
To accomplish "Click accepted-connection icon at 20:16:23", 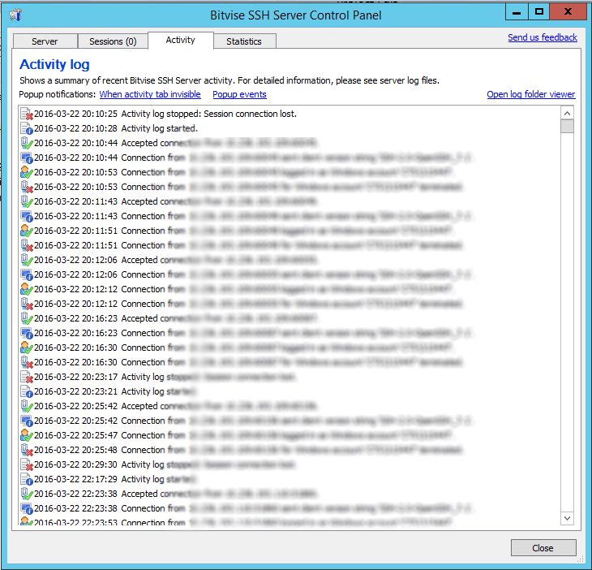I will (x=27, y=318).
